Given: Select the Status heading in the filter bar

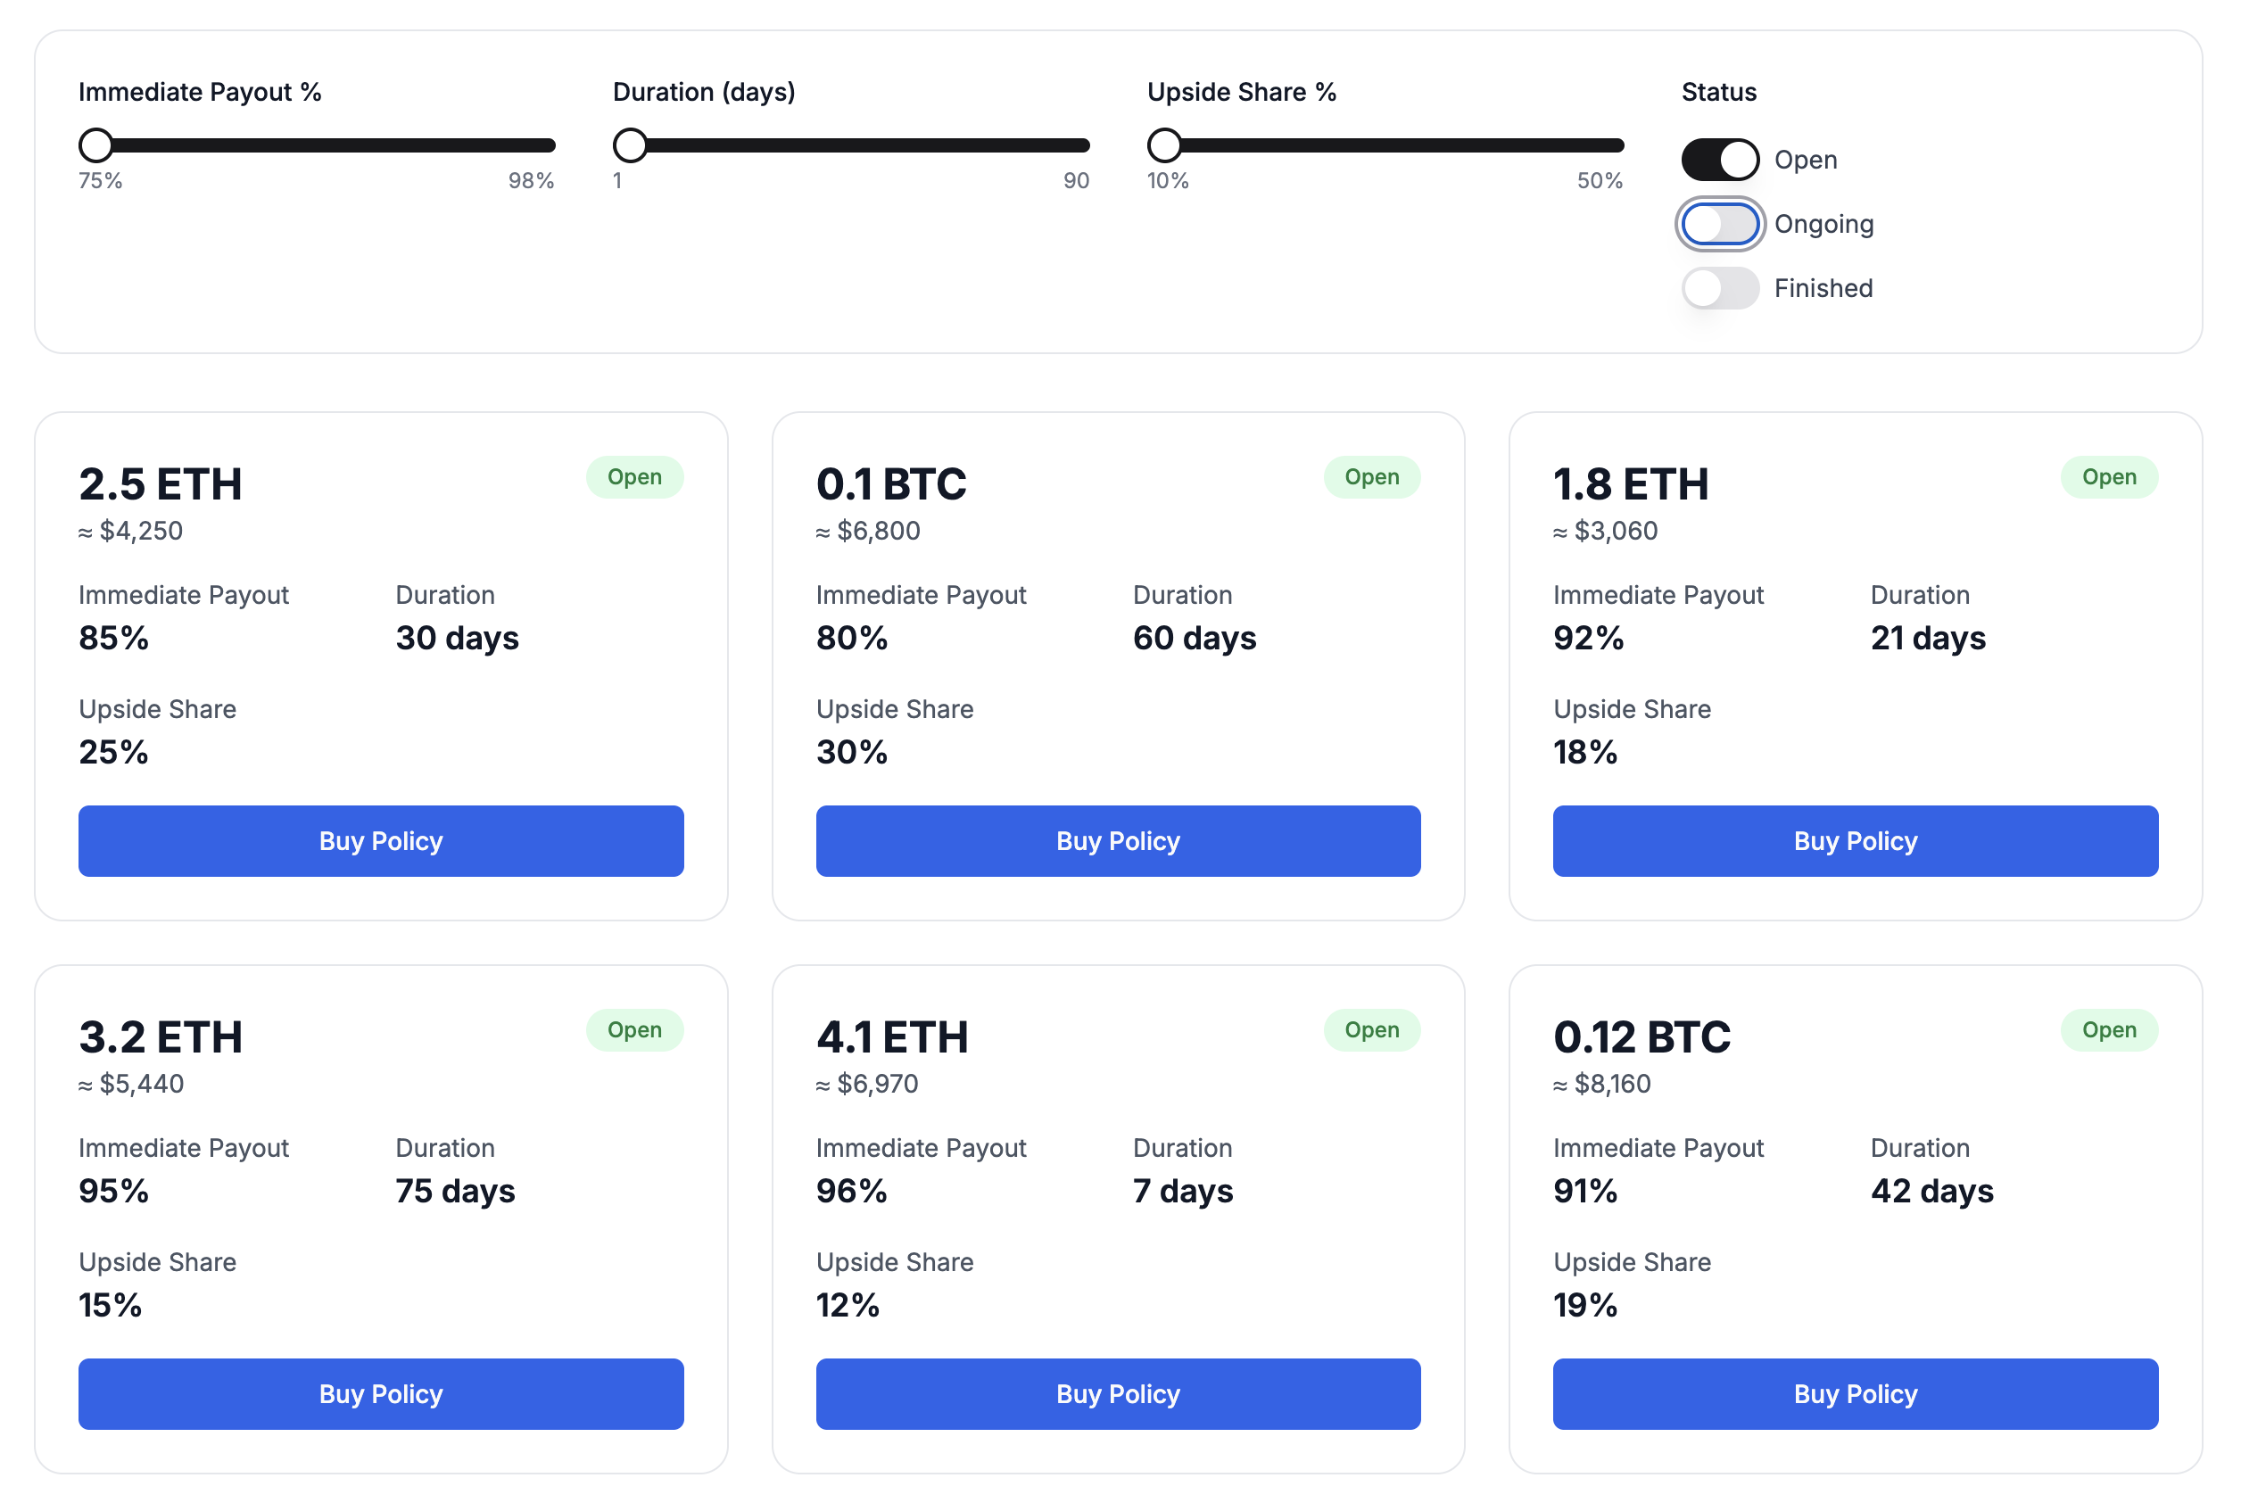Looking at the screenshot, I should click(1718, 92).
